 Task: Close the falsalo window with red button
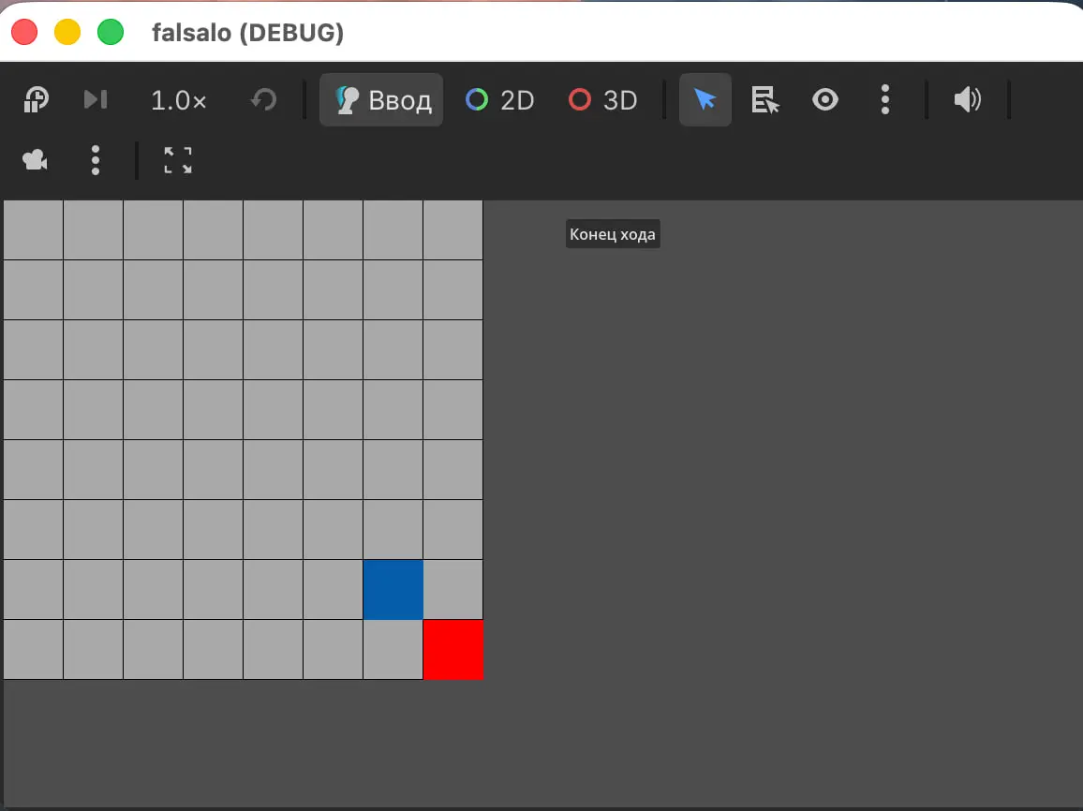point(25,32)
